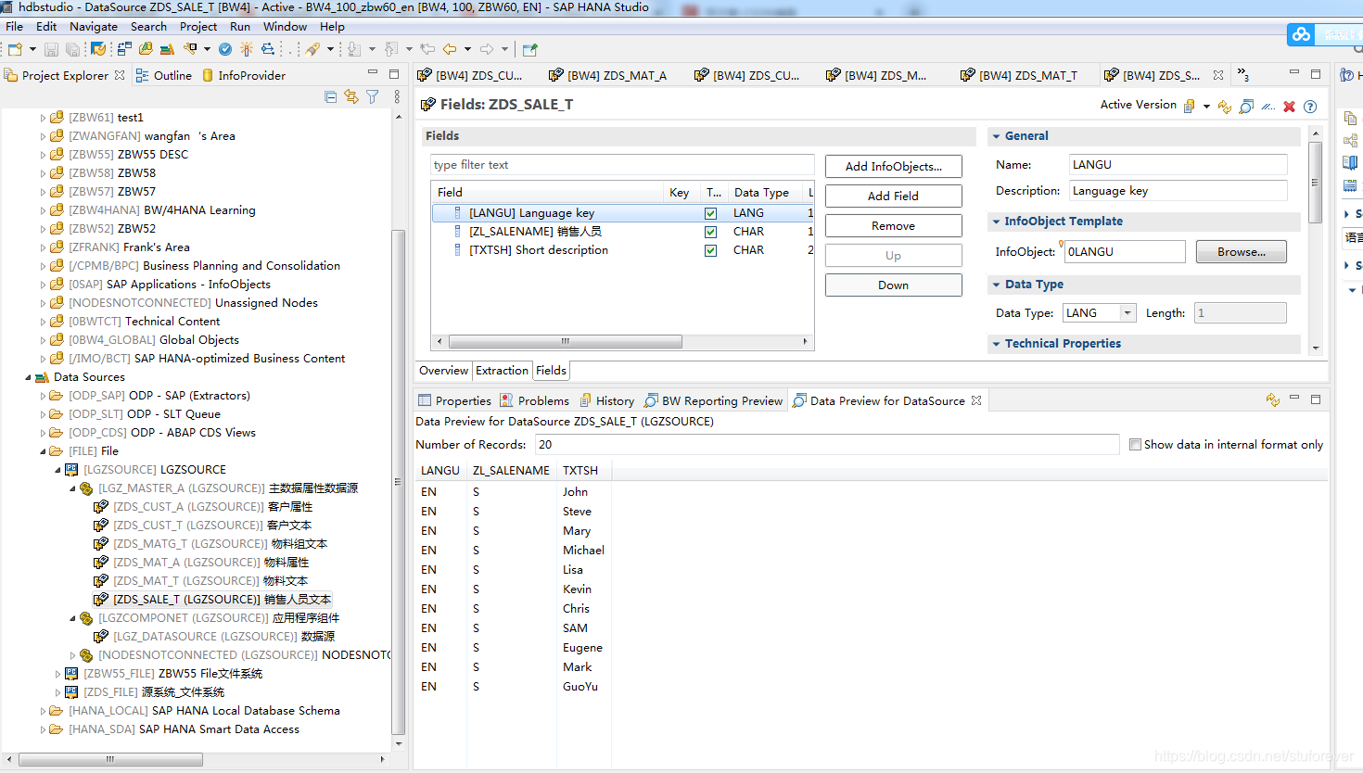Collapse the Technical Properties section

click(997, 344)
